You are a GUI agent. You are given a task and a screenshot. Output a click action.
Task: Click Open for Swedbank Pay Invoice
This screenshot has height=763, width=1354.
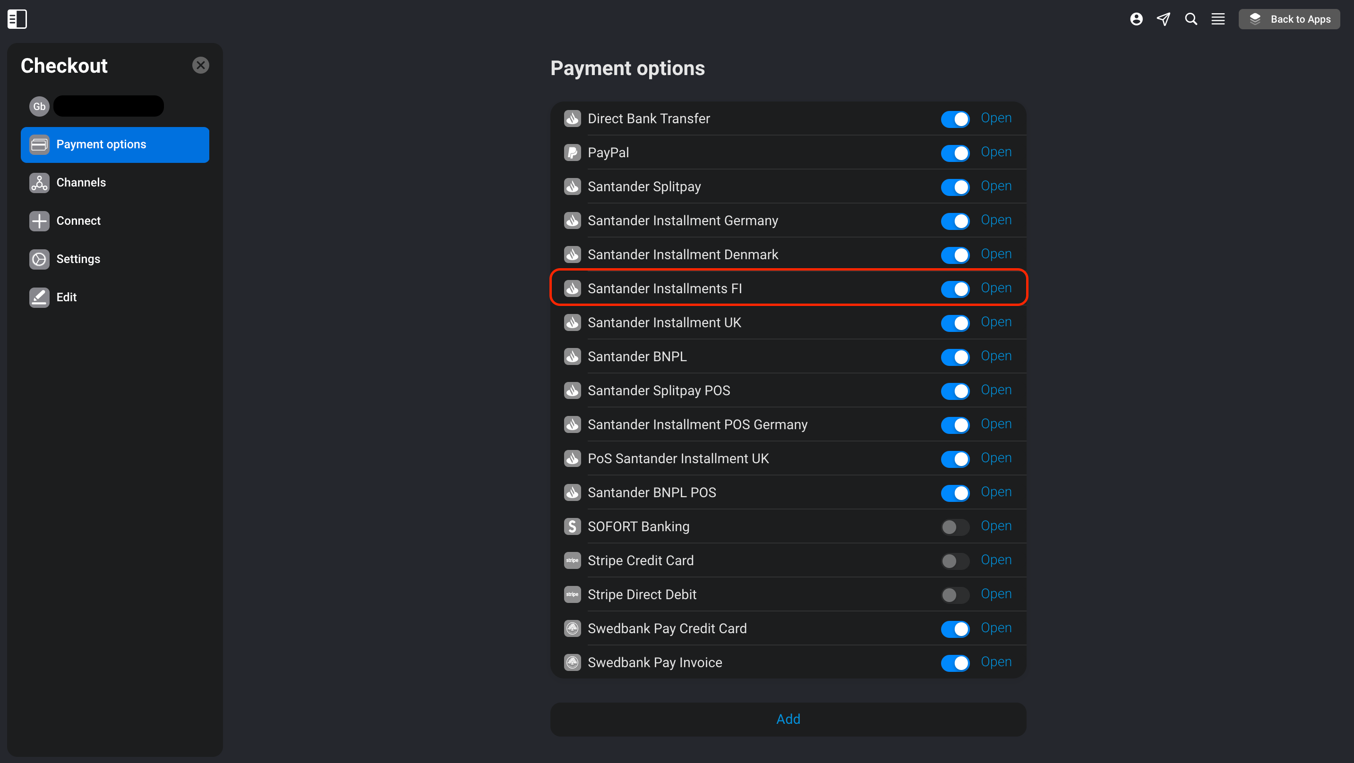(x=996, y=662)
